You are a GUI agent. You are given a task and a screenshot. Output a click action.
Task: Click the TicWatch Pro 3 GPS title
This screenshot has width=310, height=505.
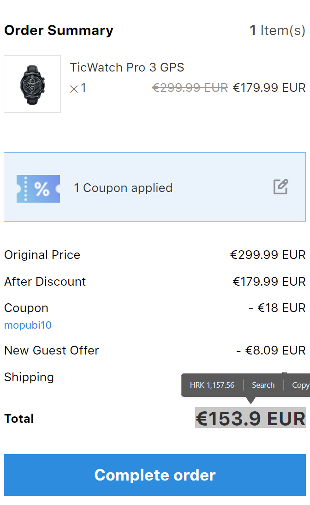click(x=127, y=67)
